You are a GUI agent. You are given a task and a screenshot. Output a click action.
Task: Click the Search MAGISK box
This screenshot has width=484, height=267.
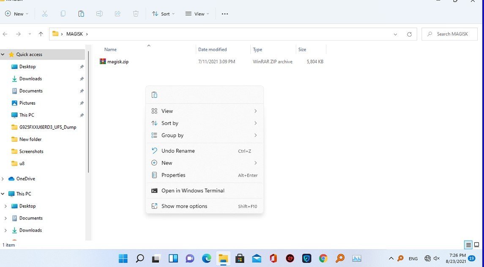pyautogui.click(x=449, y=34)
